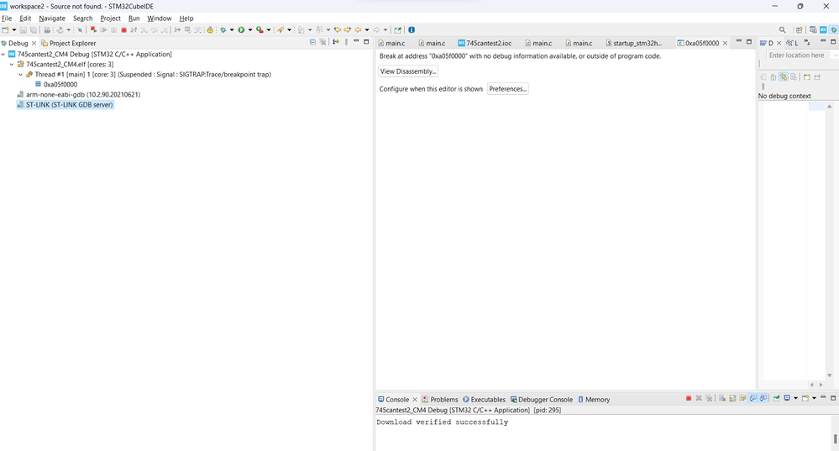Image resolution: width=839 pixels, height=451 pixels.
Task: Select ST-LINK (ST-LINK GDB server) entry
Action: click(66, 104)
